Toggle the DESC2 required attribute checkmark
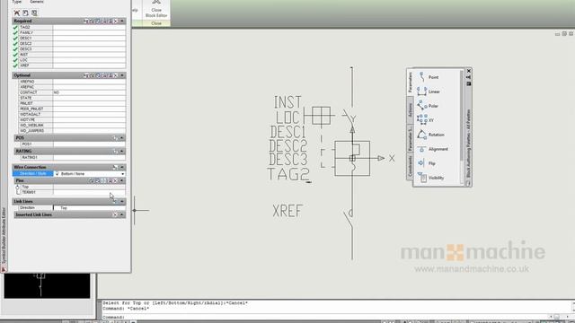The height and width of the screenshot is (323, 575). click(15, 44)
